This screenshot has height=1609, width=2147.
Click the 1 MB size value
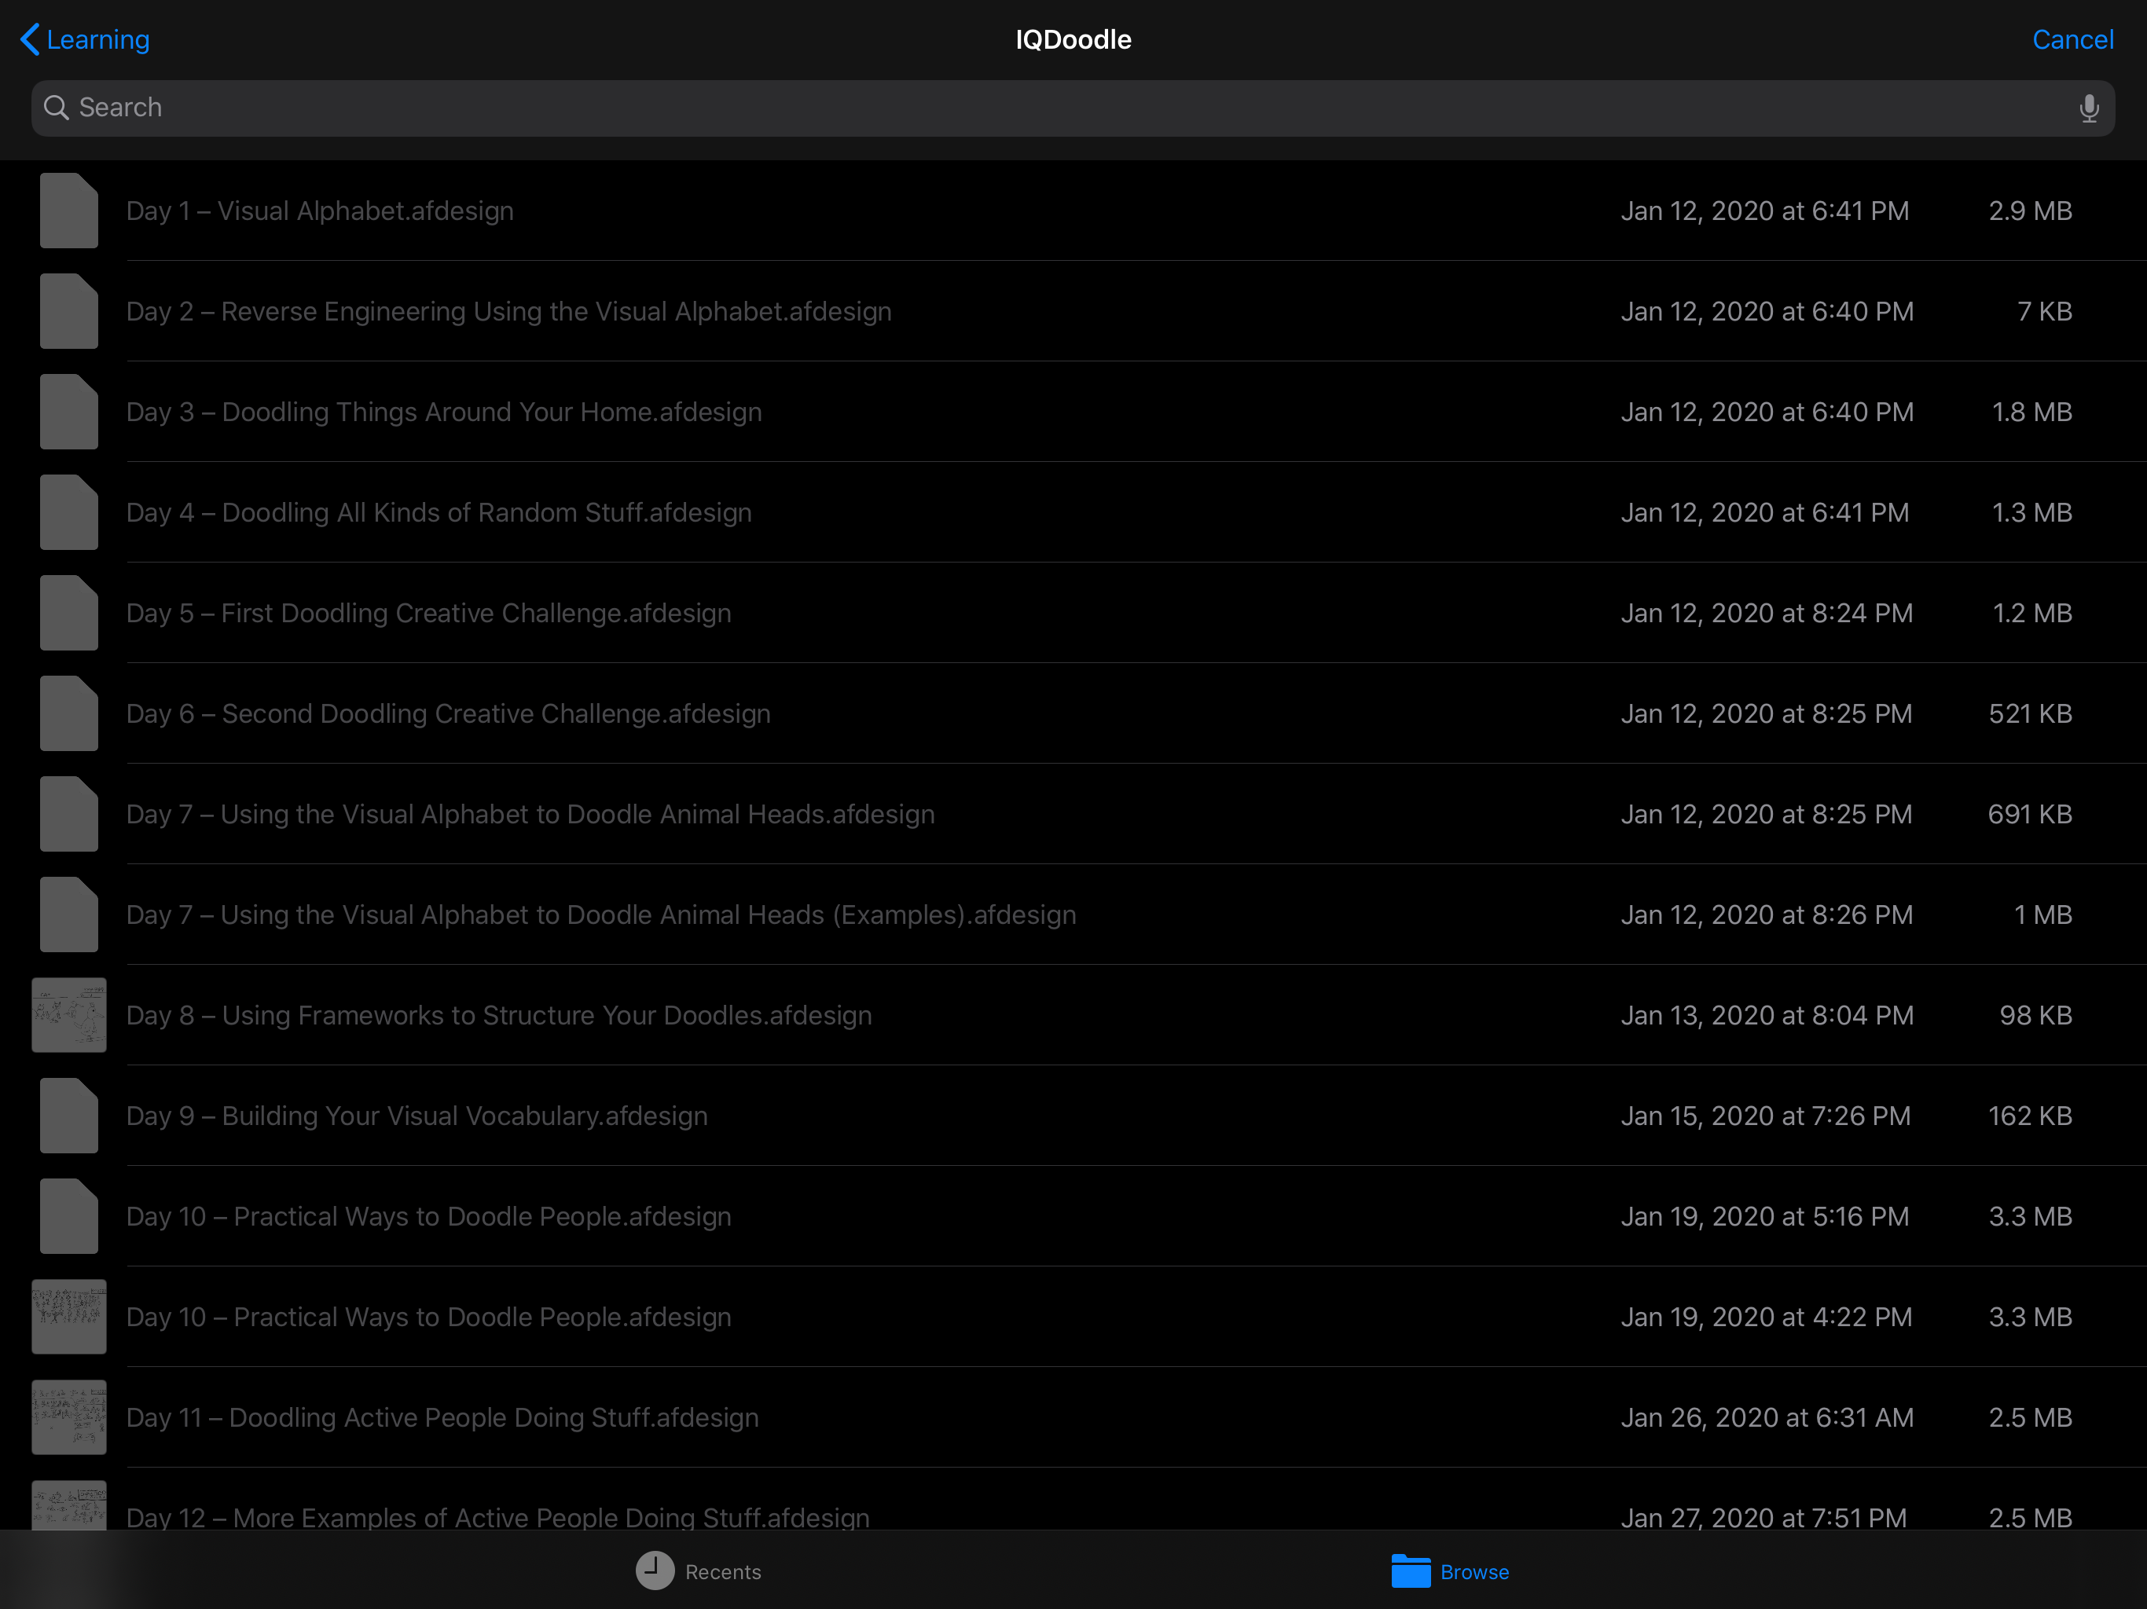point(2042,915)
